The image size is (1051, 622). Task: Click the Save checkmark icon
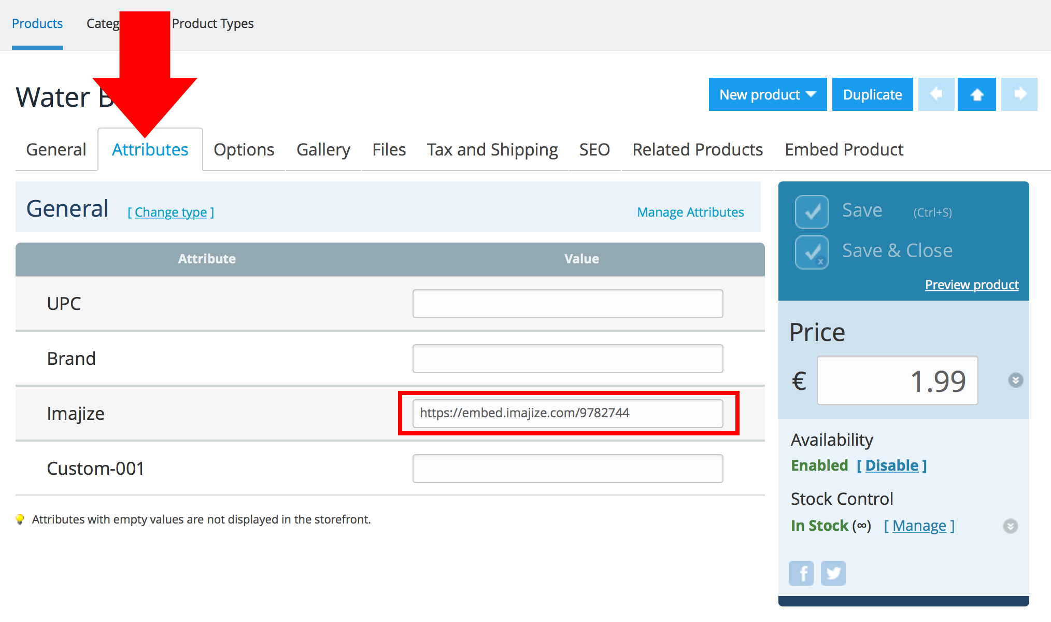[x=812, y=211]
